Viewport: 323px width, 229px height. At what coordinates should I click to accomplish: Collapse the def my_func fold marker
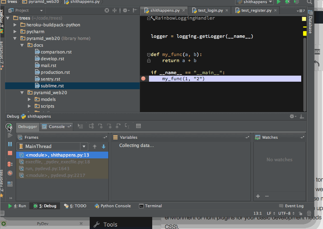tap(149, 55)
